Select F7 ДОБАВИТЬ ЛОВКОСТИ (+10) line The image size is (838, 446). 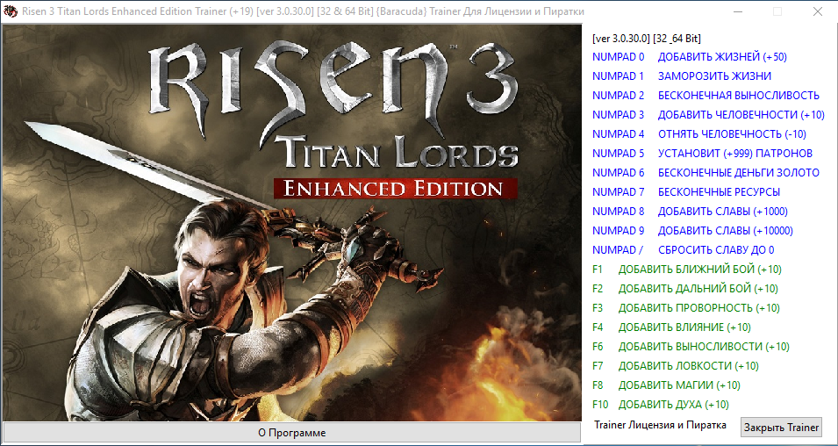click(x=676, y=365)
